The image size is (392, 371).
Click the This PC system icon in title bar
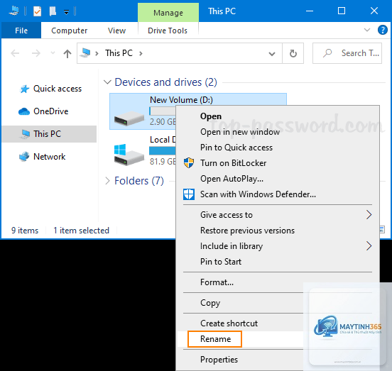point(13,11)
